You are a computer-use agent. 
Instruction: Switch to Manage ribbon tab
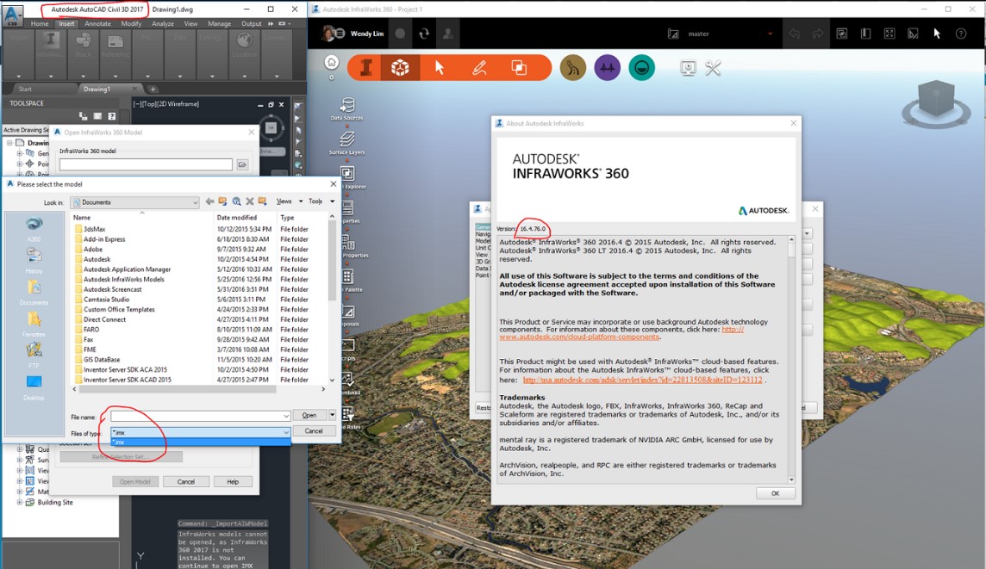[219, 24]
